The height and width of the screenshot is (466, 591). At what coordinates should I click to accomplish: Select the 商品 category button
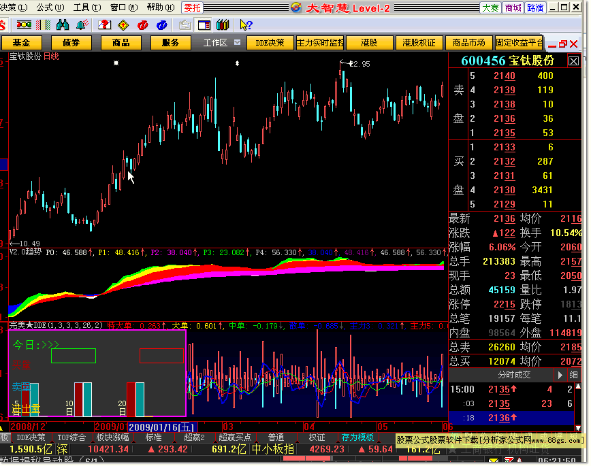coord(121,43)
